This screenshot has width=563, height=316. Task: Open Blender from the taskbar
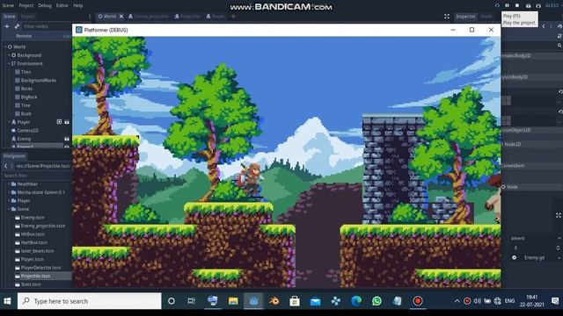point(274,301)
